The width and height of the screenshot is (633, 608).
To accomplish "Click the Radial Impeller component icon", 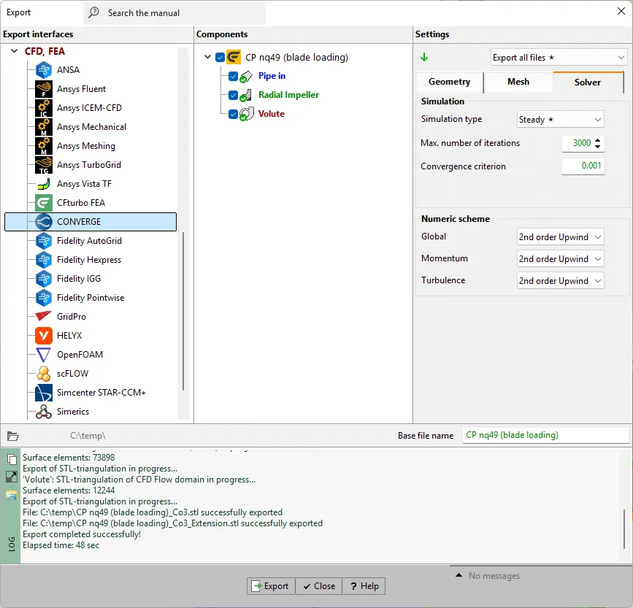I will click(x=246, y=95).
